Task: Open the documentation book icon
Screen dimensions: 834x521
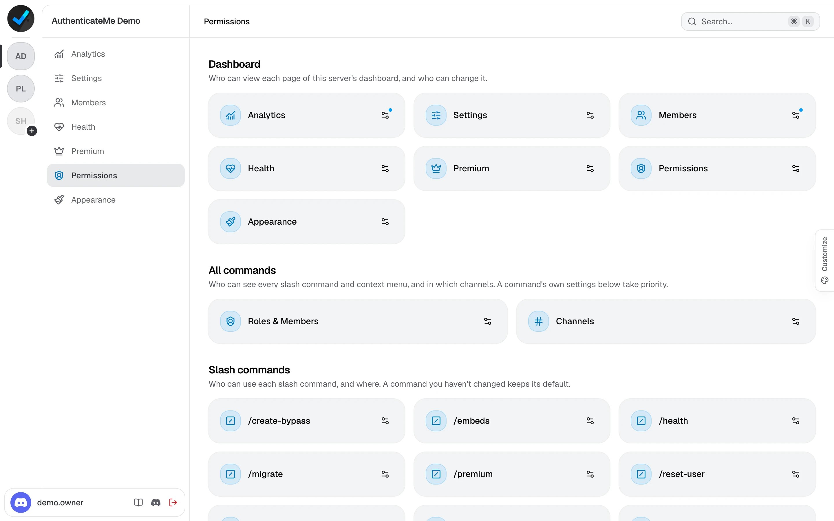Action: [x=138, y=502]
